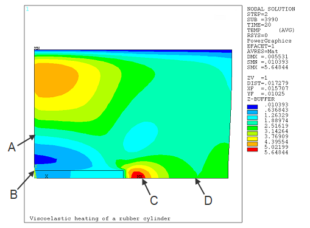Click the X axis label at the origin
Viewport: 310px width, 228px height.
[46, 176]
